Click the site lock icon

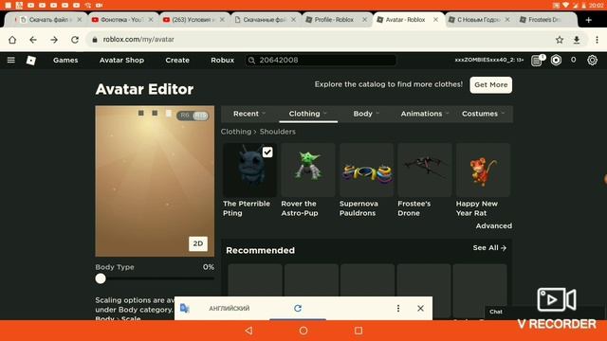coord(95,40)
